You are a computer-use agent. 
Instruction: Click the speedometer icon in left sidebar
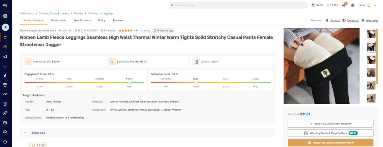[5, 94]
